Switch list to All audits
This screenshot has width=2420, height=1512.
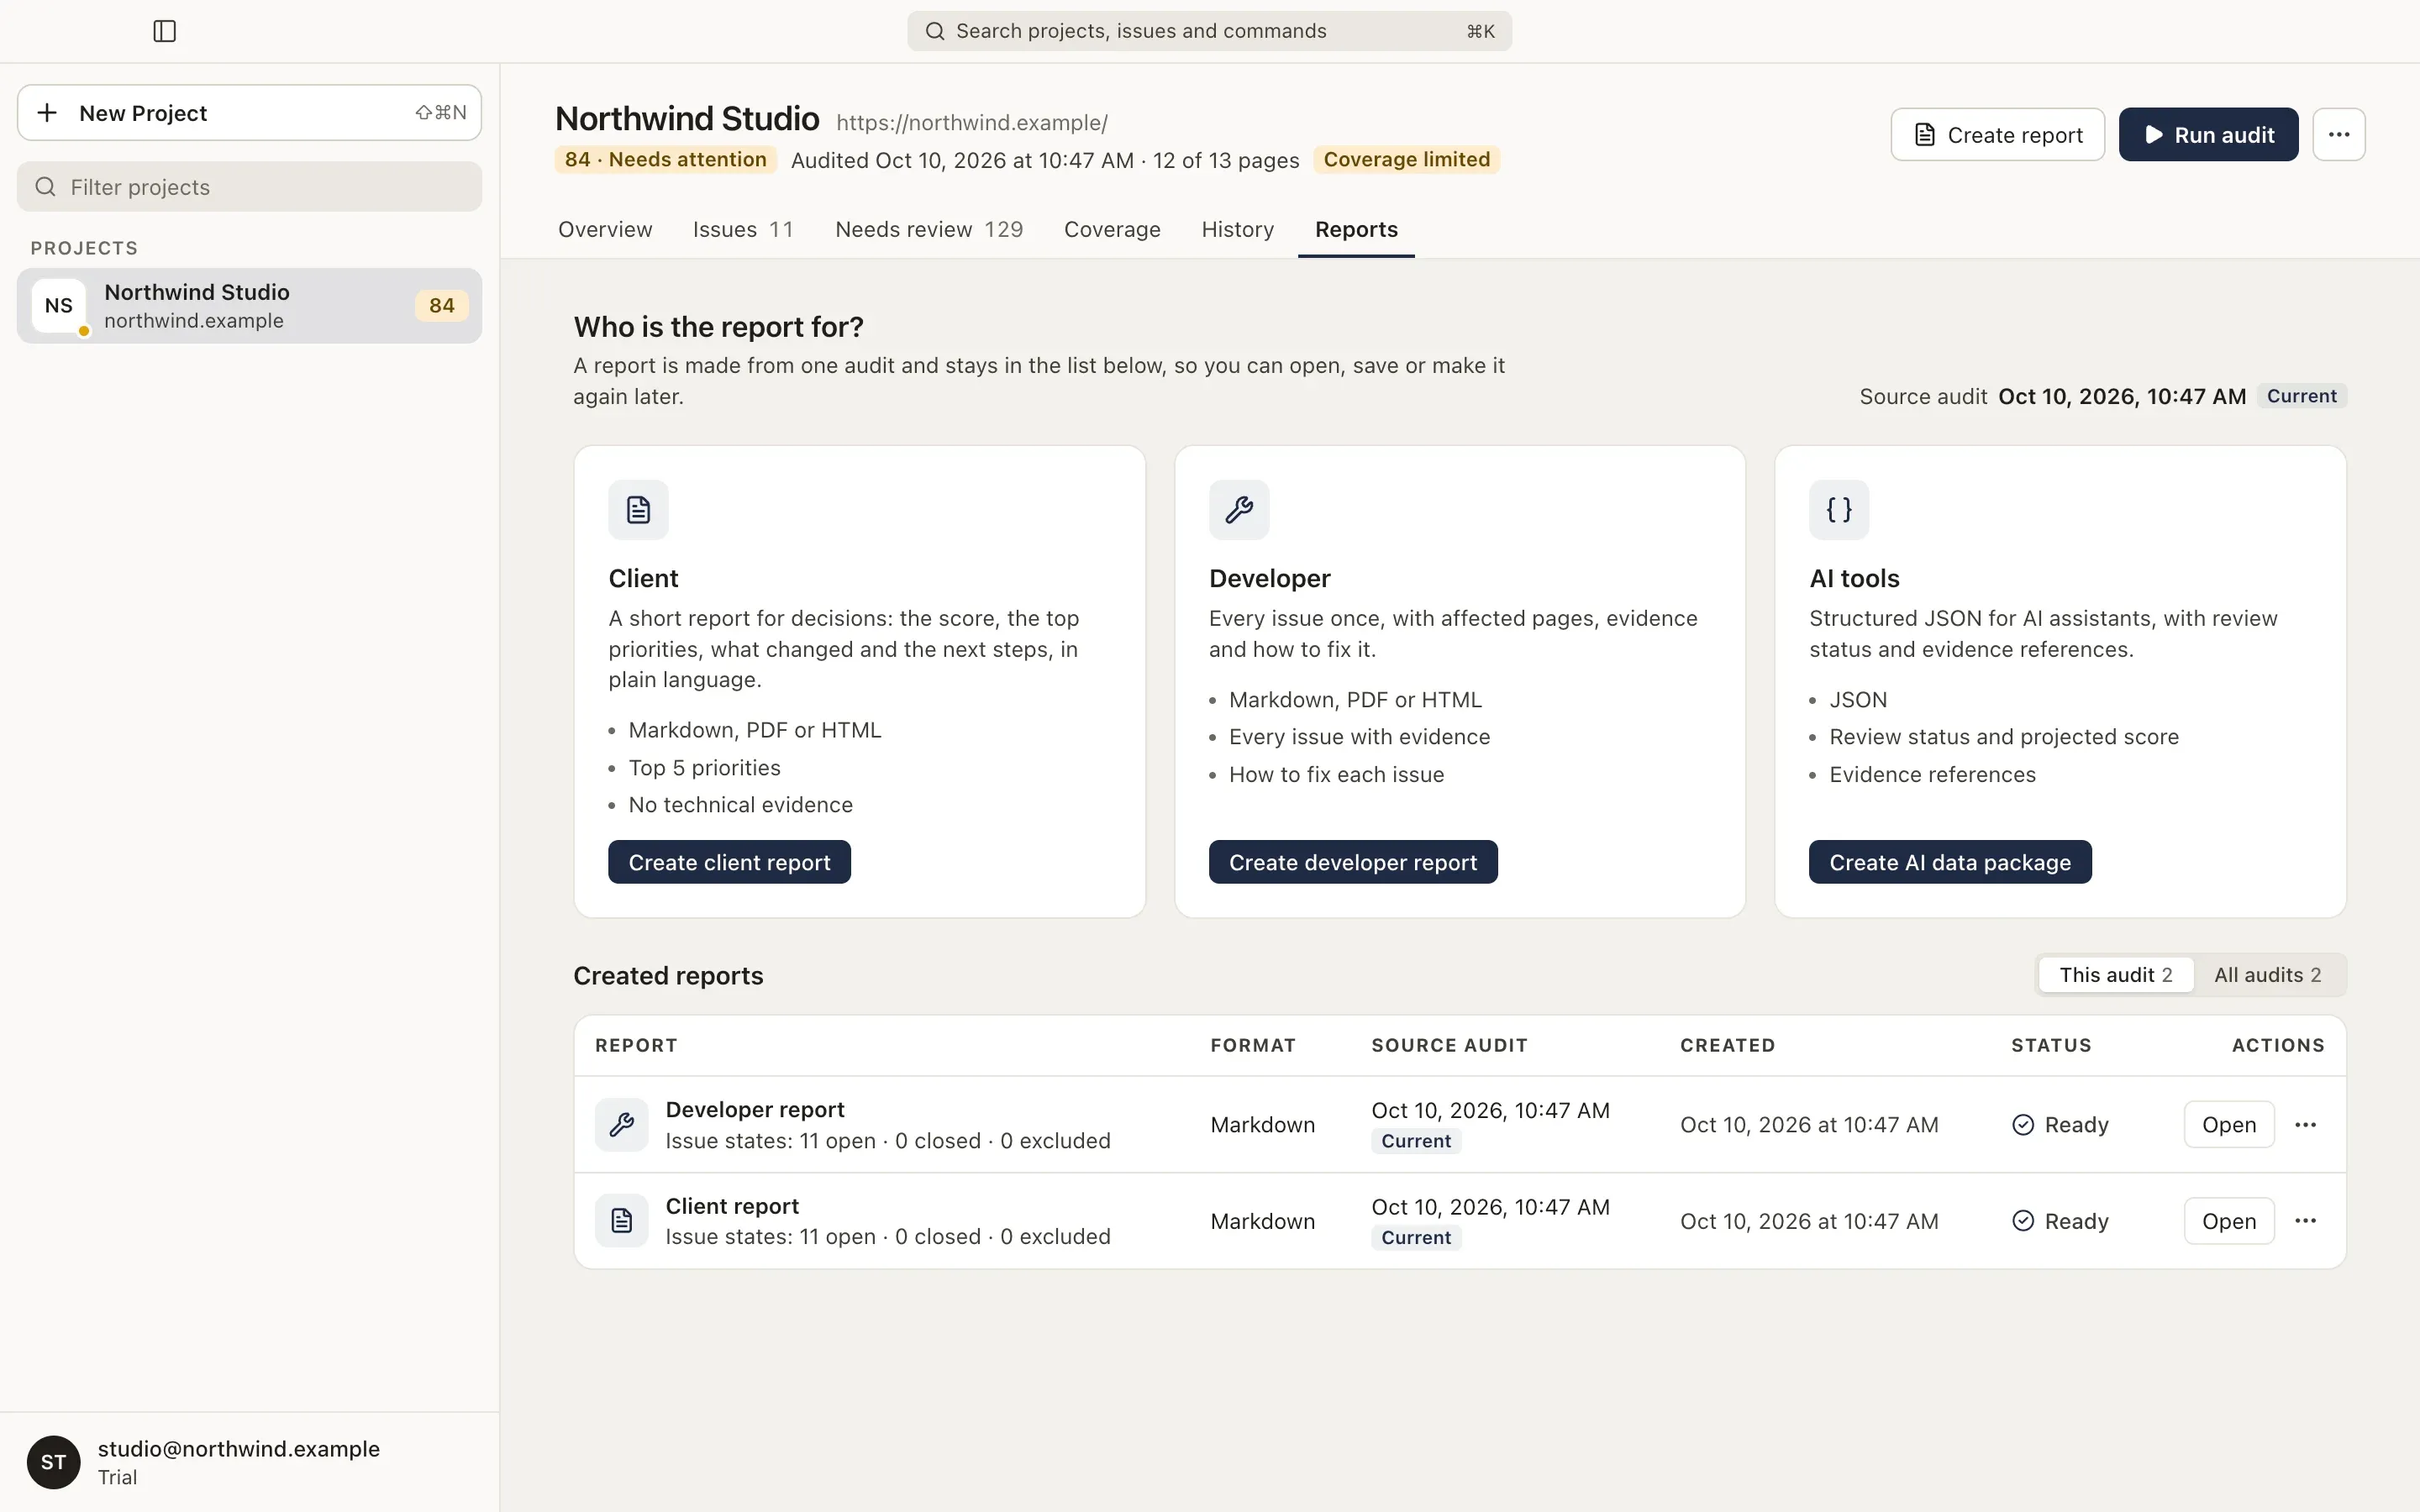(x=2267, y=975)
